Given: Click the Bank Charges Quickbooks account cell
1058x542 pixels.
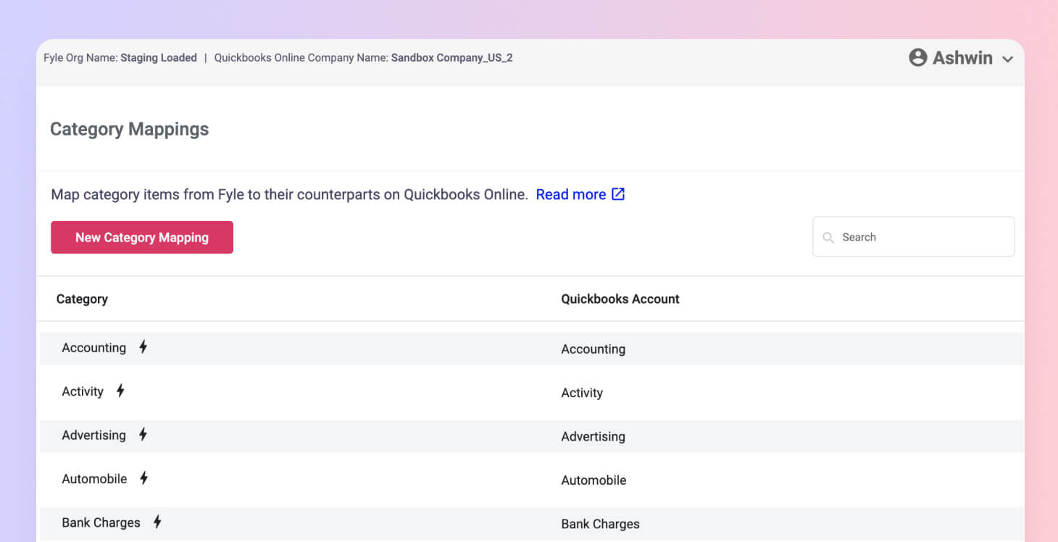Looking at the screenshot, I should click(600, 524).
